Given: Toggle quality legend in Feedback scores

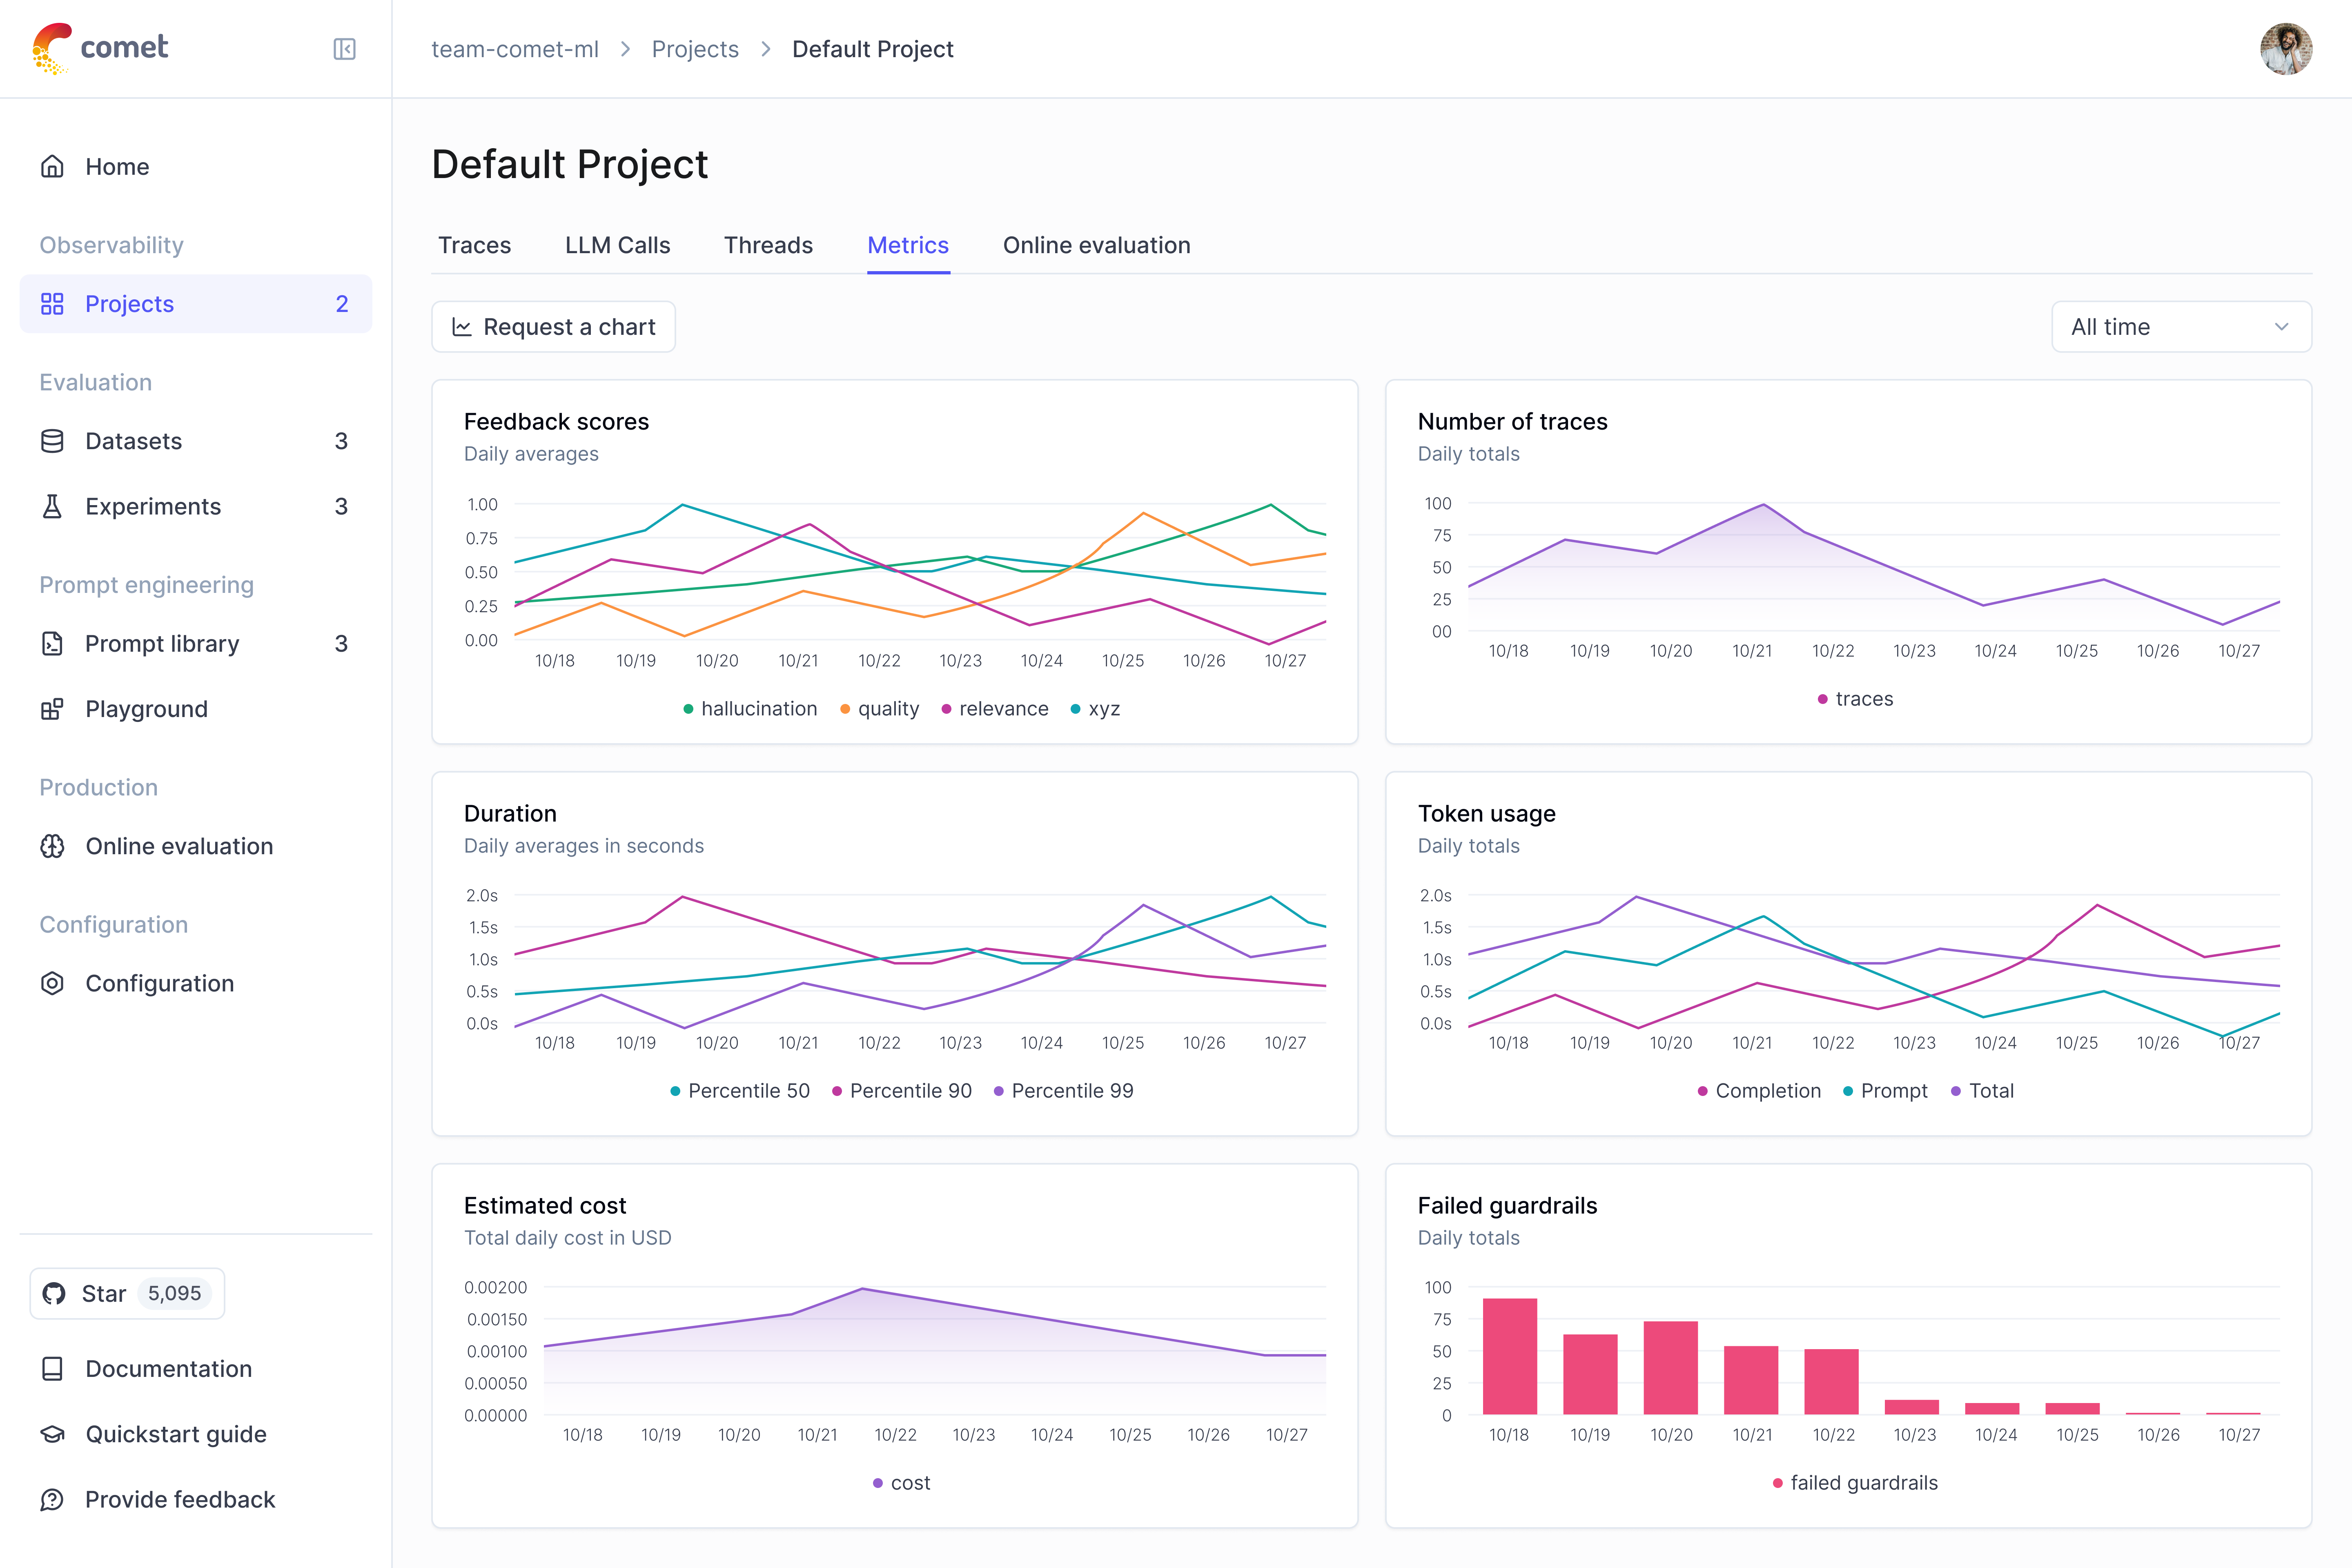Looking at the screenshot, I should point(879,708).
